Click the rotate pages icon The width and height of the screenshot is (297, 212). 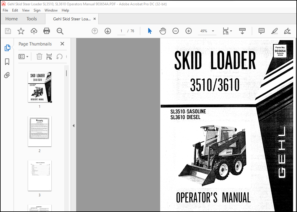pos(59,56)
